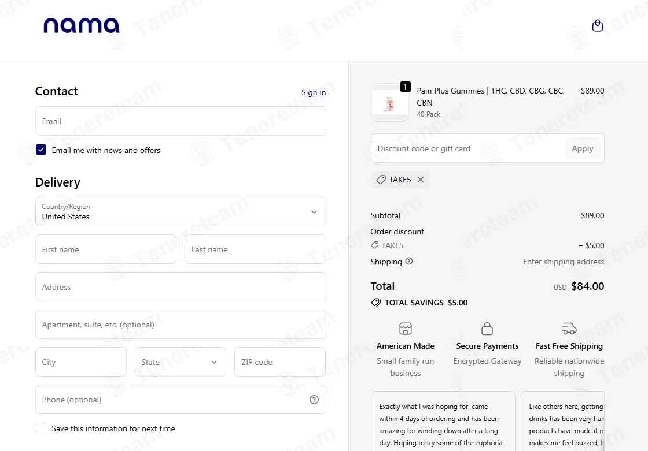Click the Phone (optional) field
Screen dimensions: 648x451
tap(181, 400)
